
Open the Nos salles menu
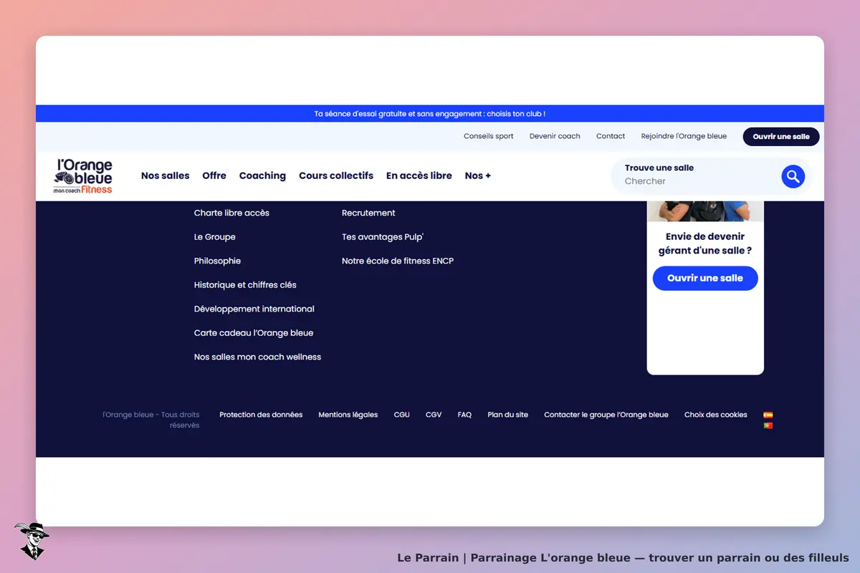[166, 175]
